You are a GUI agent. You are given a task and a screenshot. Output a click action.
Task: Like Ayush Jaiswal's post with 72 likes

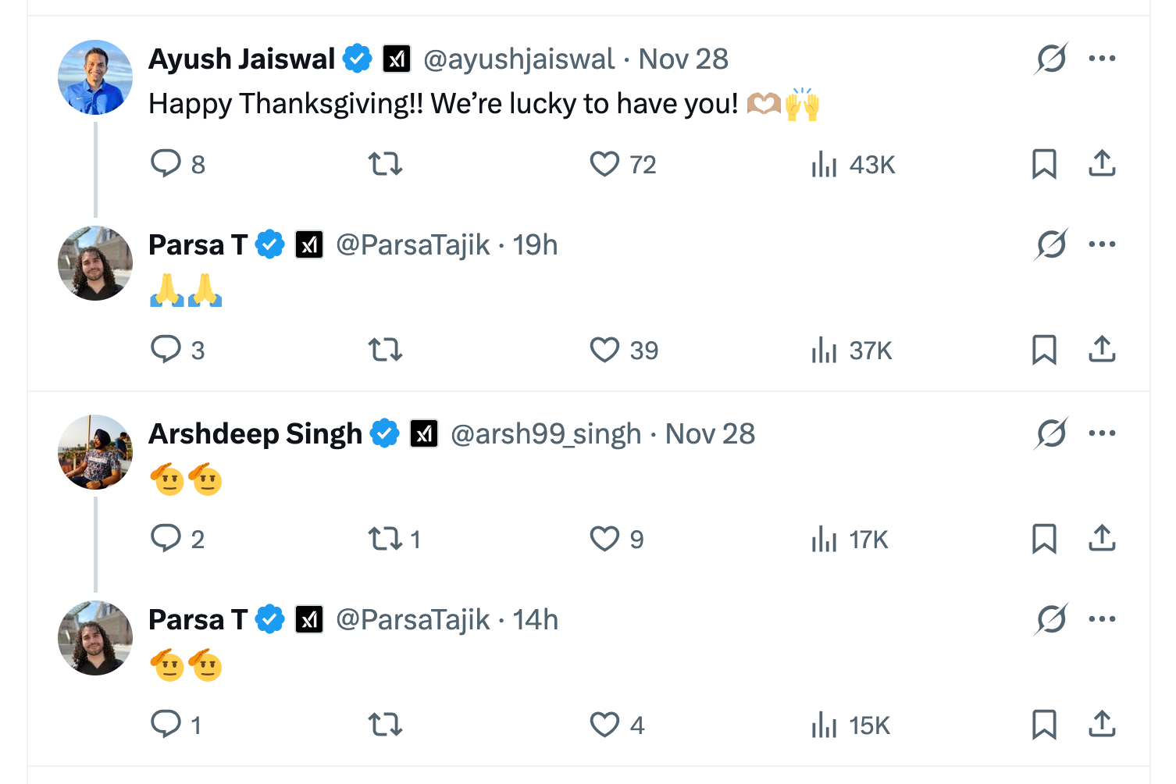pos(604,164)
